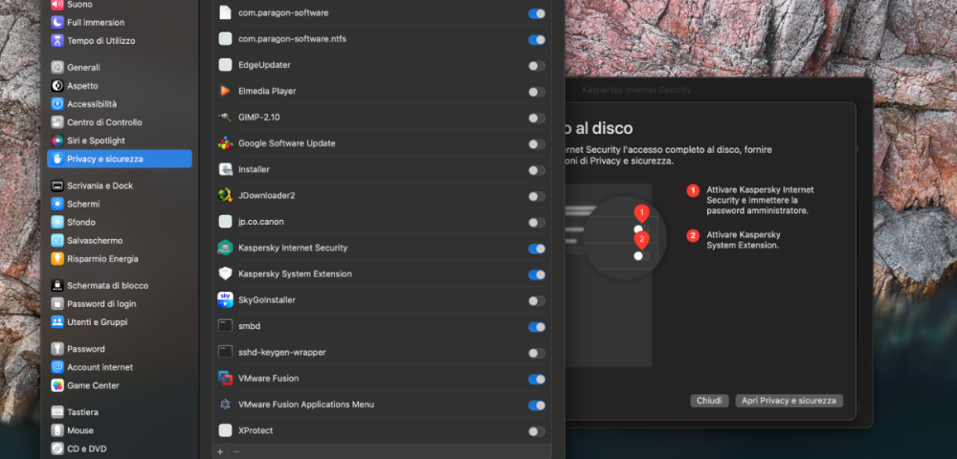Click the Tempo di Utilizzo hourglass icon

coord(57,41)
